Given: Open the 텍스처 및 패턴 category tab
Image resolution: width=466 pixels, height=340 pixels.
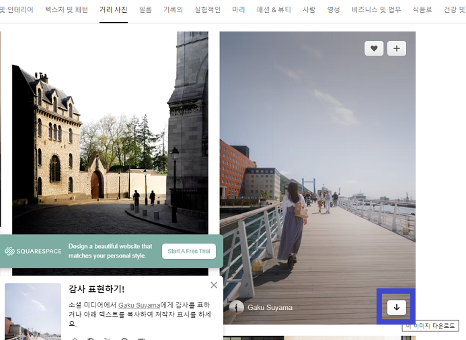Looking at the screenshot, I should point(67,10).
